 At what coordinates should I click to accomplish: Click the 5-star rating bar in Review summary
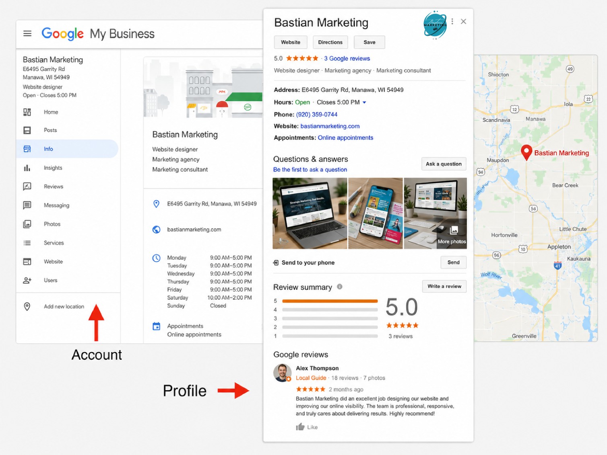330,301
